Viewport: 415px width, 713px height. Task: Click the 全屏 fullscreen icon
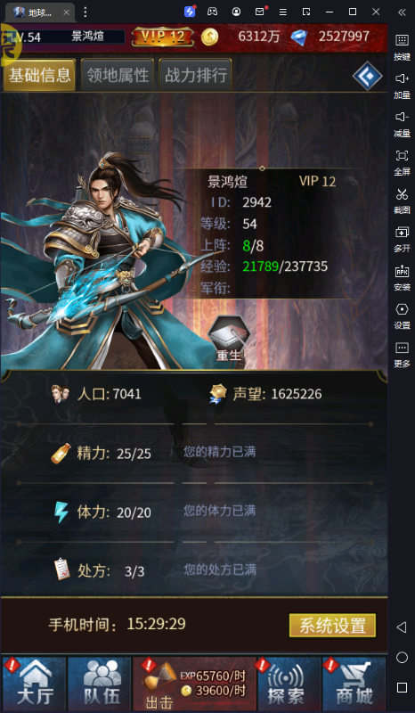[402, 161]
